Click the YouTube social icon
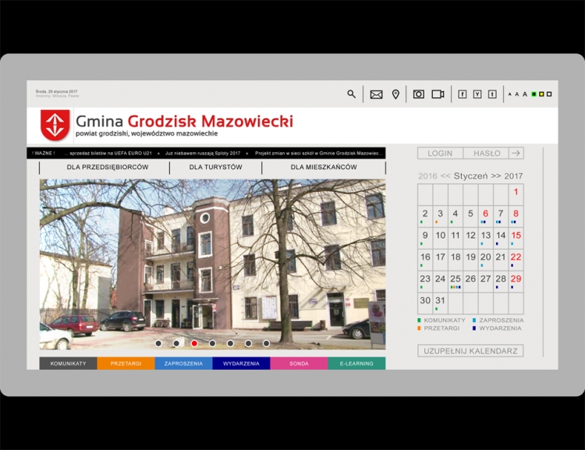Viewport: 585px width, 450px height. [x=477, y=94]
